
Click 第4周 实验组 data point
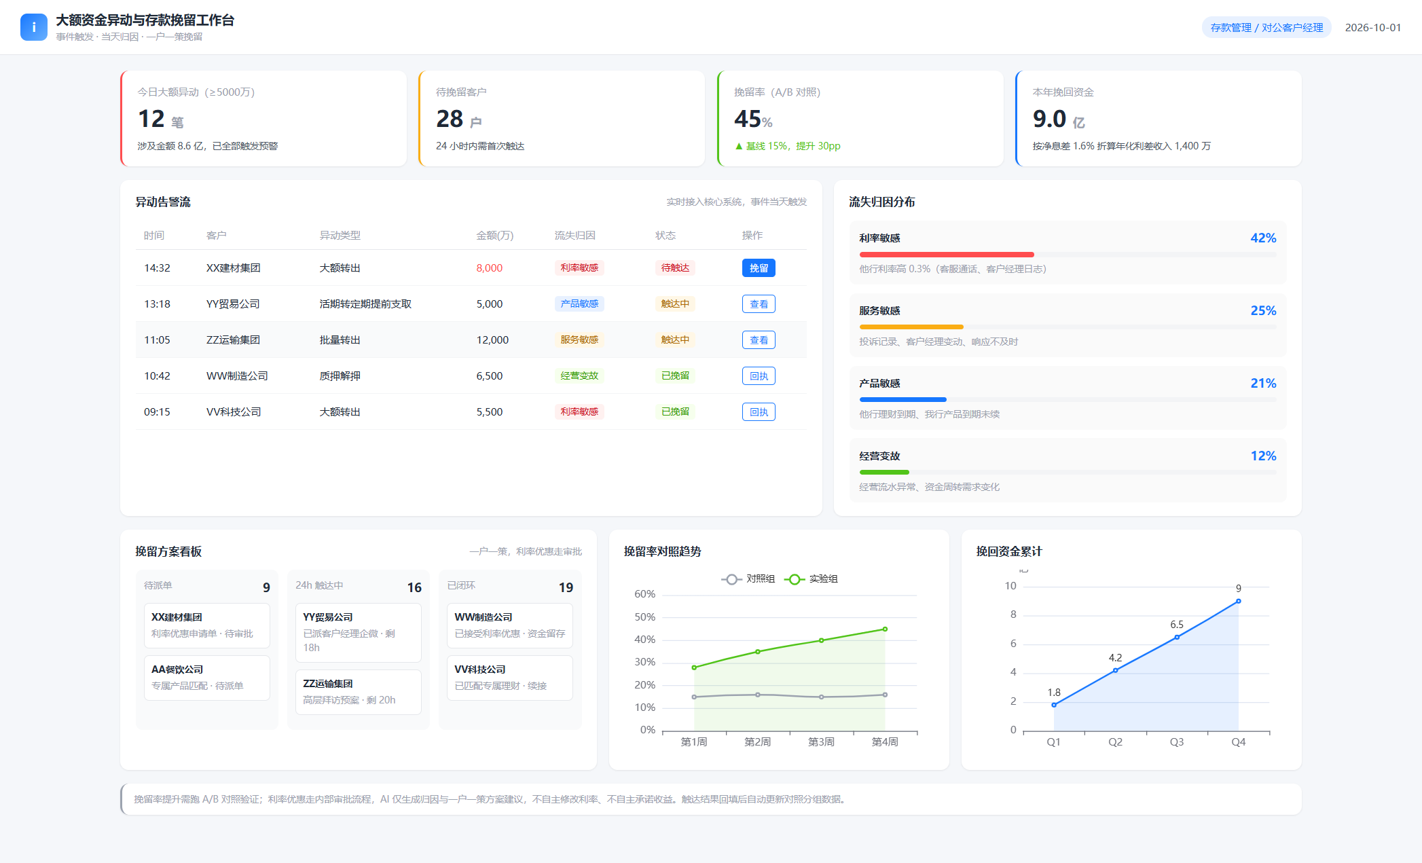click(885, 629)
